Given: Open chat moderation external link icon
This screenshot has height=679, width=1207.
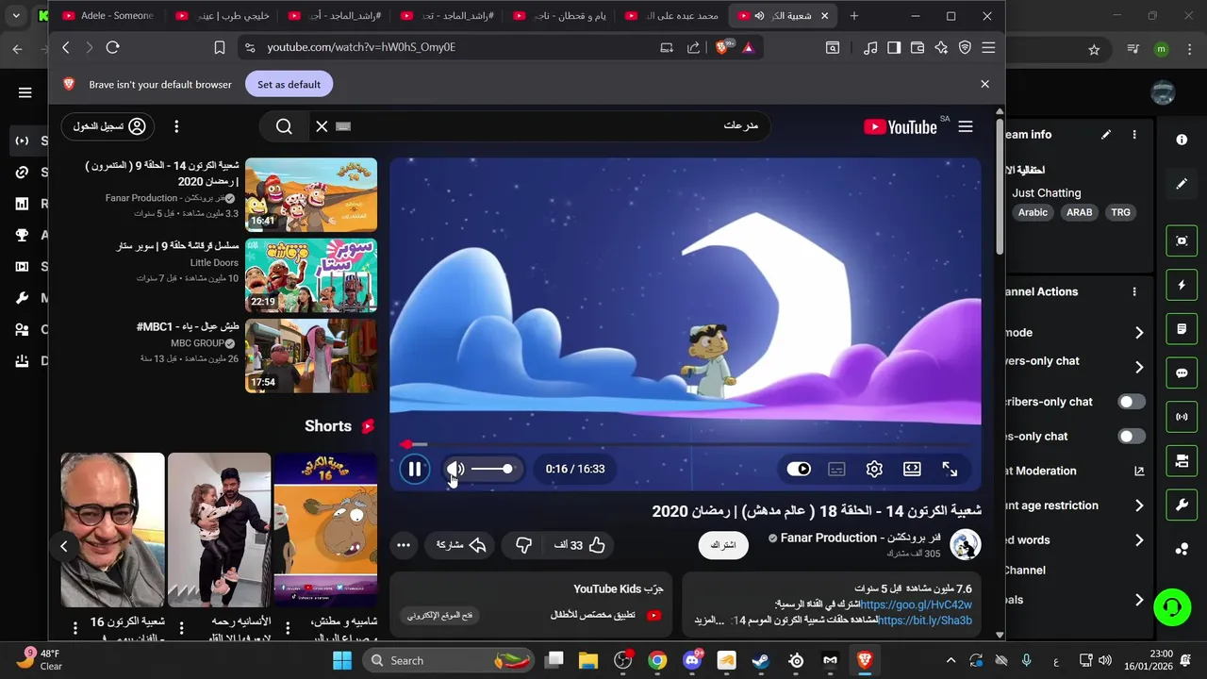Looking at the screenshot, I should [1139, 471].
